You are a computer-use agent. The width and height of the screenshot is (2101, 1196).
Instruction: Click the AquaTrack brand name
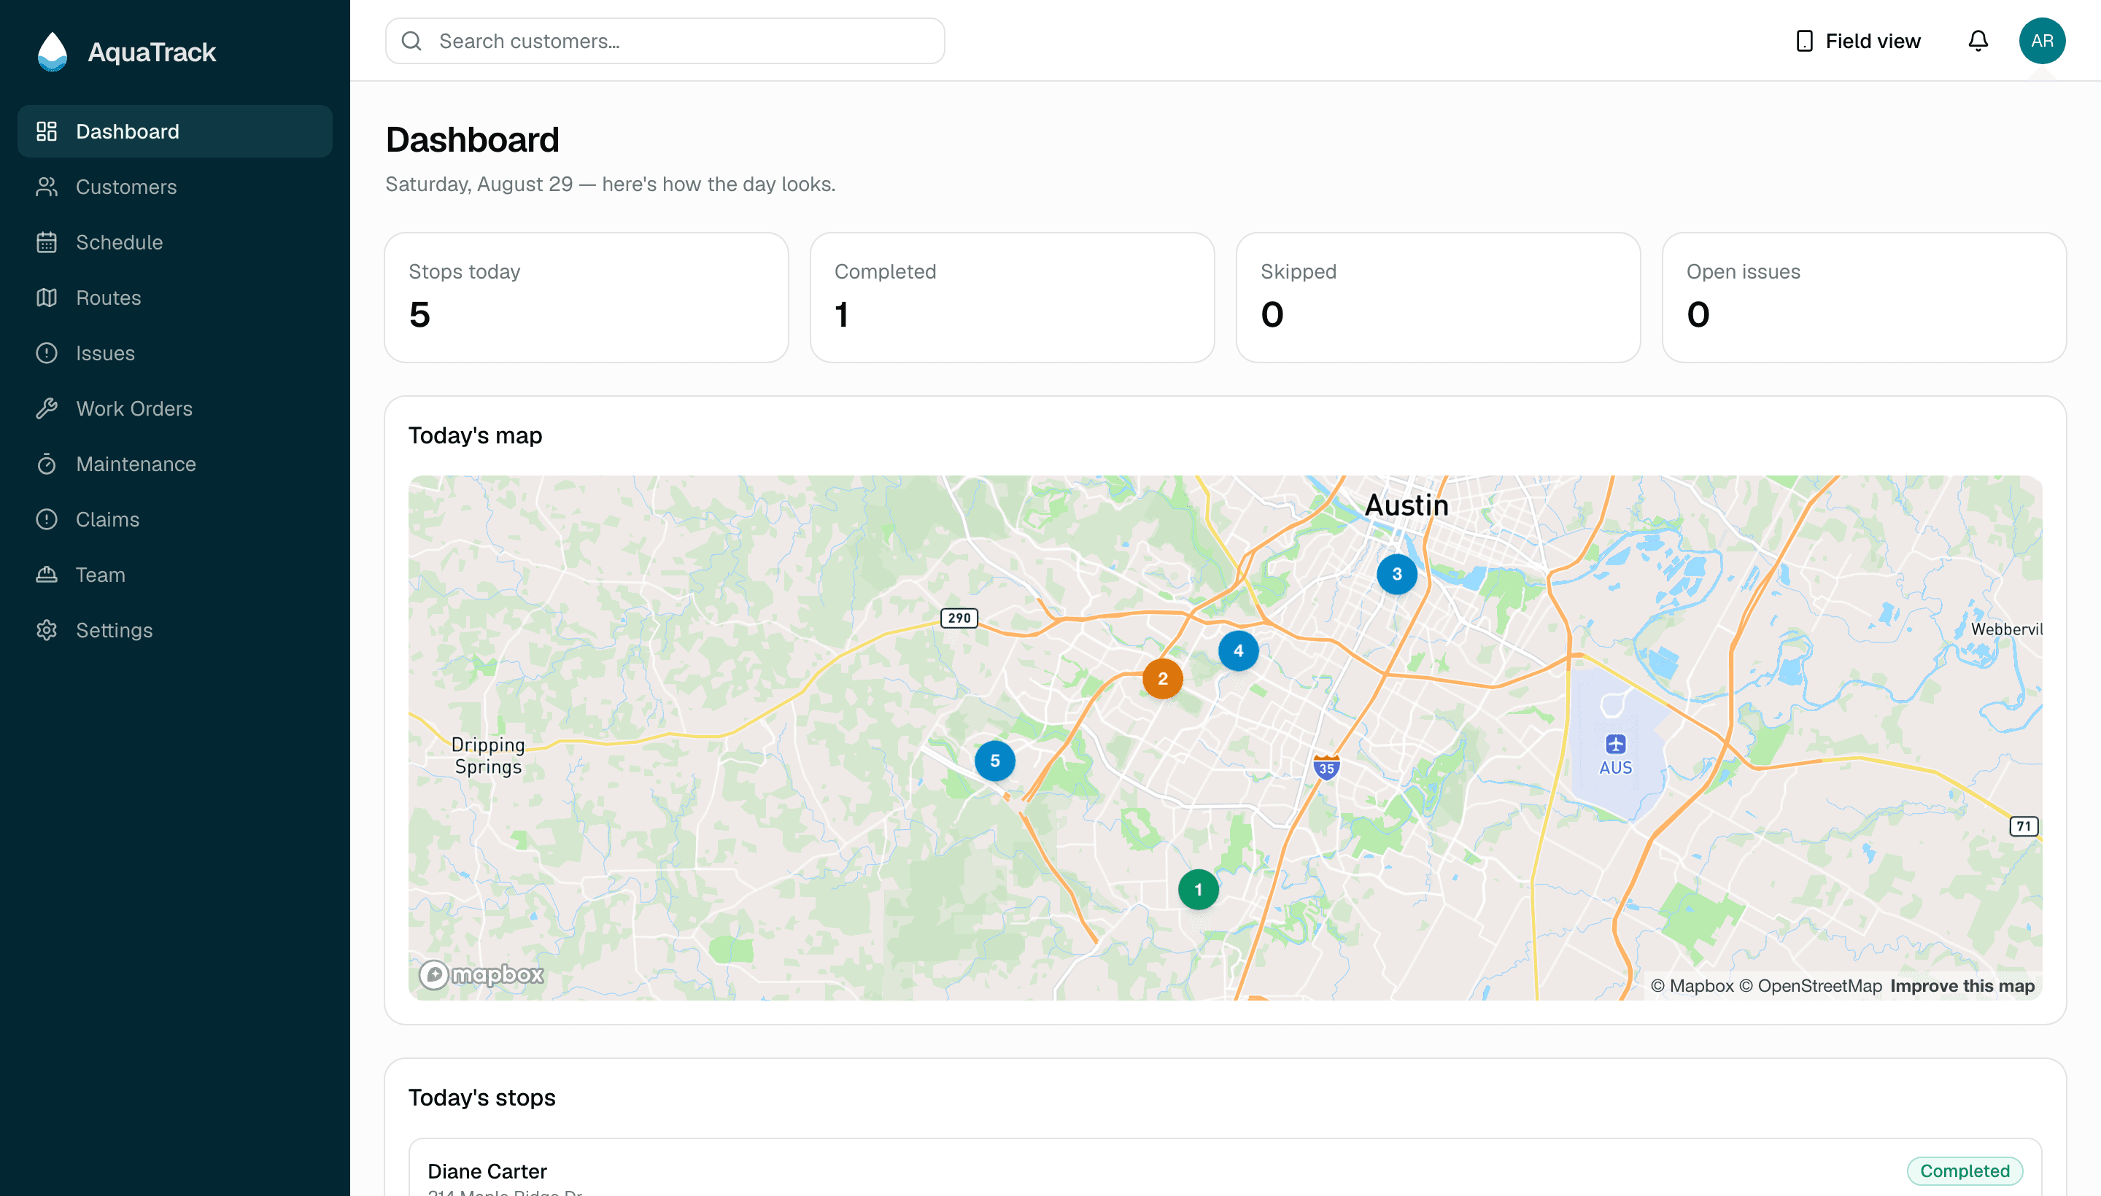pyautogui.click(x=152, y=52)
